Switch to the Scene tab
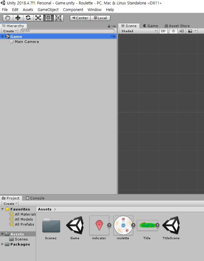 click(x=129, y=26)
